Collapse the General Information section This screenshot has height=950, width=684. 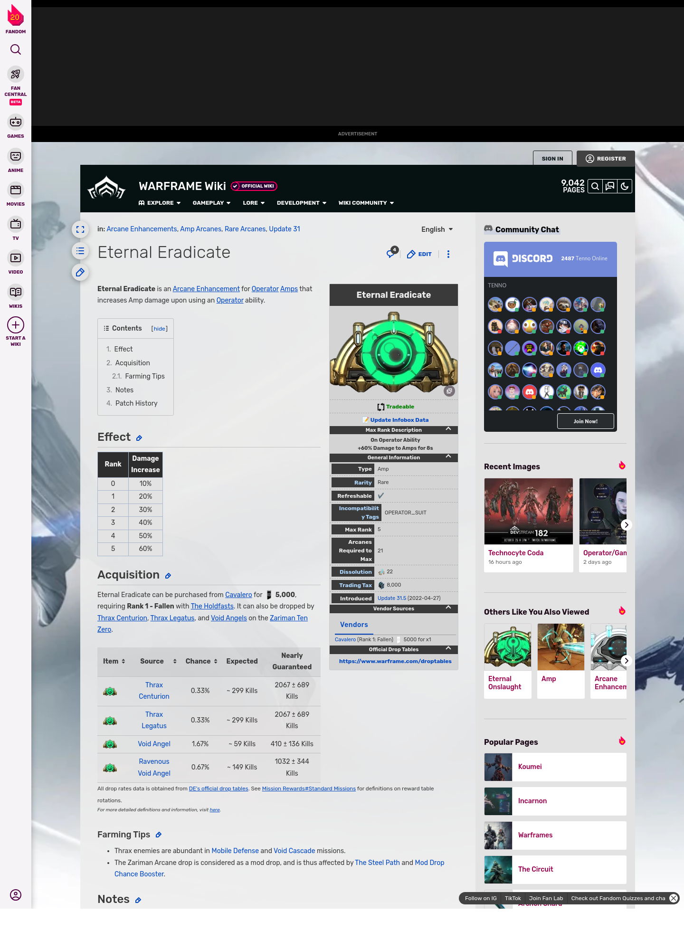(448, 456)
